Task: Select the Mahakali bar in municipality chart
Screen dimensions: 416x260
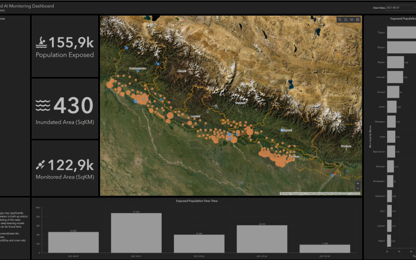Action: (x=391, y=166)
